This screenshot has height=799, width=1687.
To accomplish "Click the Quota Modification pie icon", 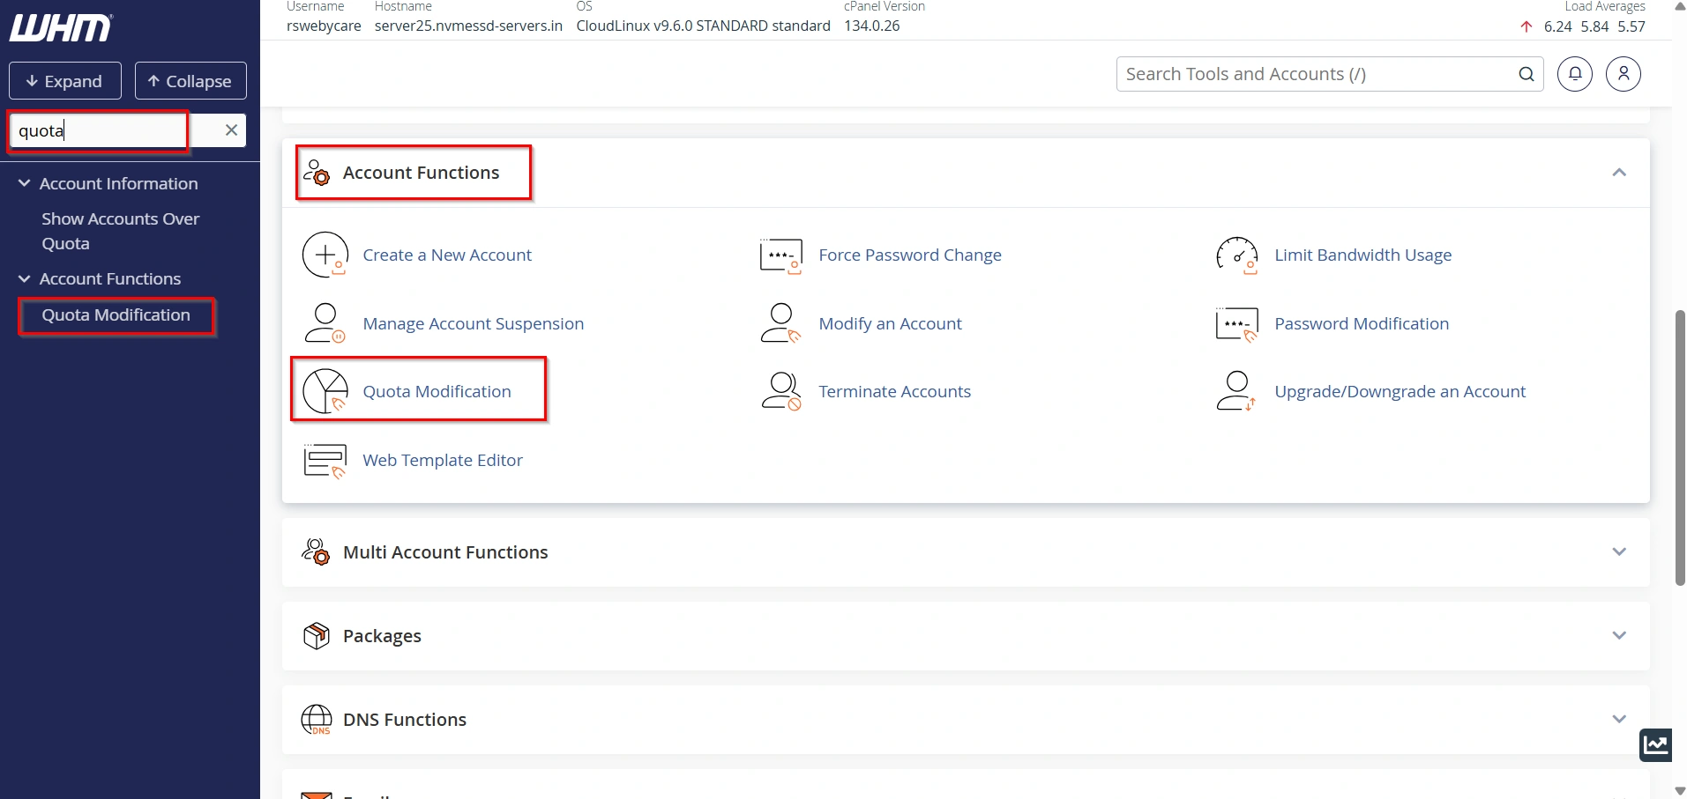I will [325, 391].
